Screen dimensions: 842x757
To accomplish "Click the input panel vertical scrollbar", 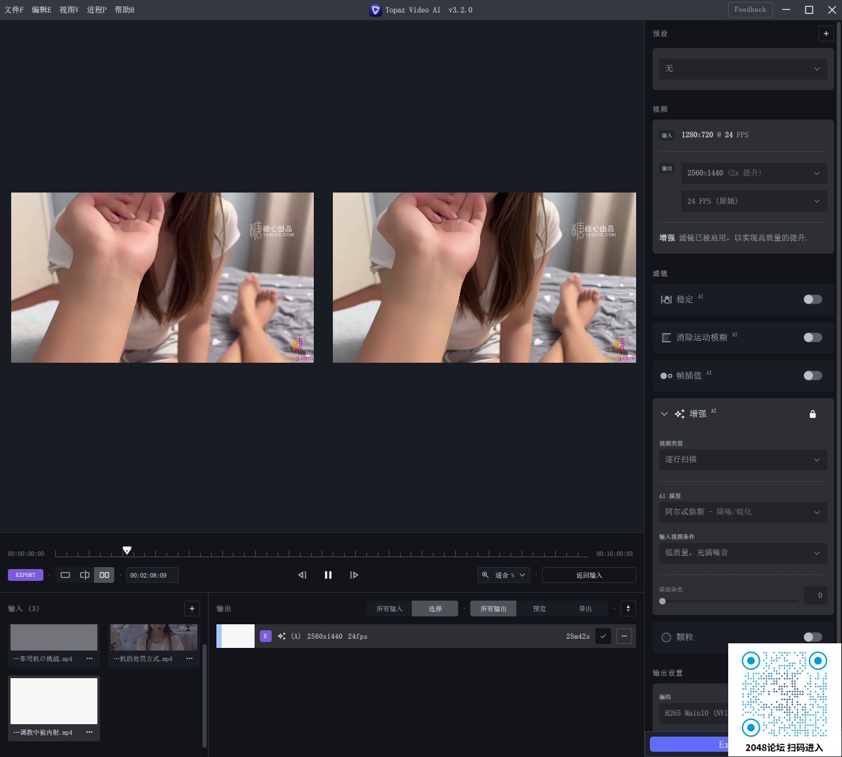I will 205,695.
